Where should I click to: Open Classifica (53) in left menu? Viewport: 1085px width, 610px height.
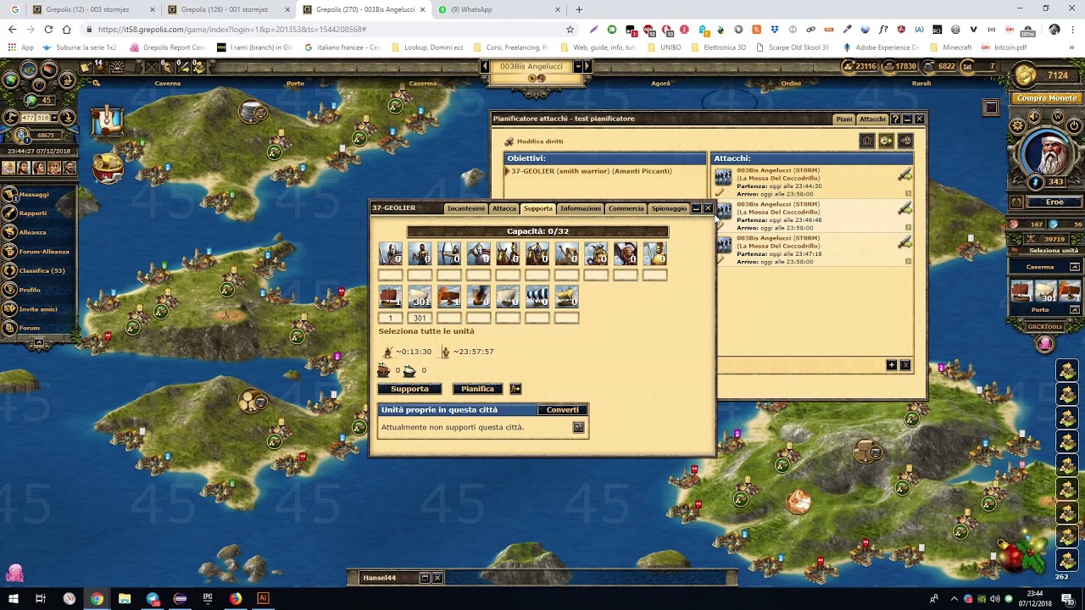click(42, 271)
